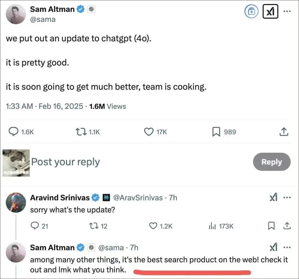Image resolution: width=299 pixels, height=279 pixels.
Task: Open Grok icon at top right of main post
Action: (x=270, y=12)
